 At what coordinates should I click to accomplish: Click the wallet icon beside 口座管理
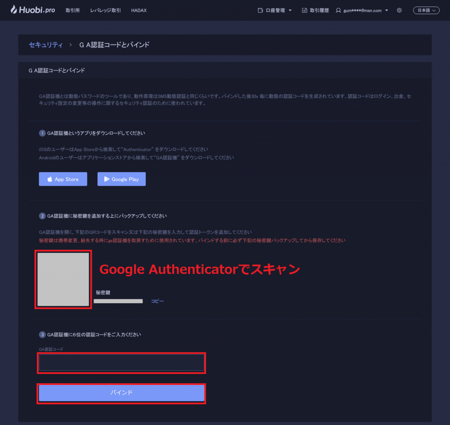260,11
